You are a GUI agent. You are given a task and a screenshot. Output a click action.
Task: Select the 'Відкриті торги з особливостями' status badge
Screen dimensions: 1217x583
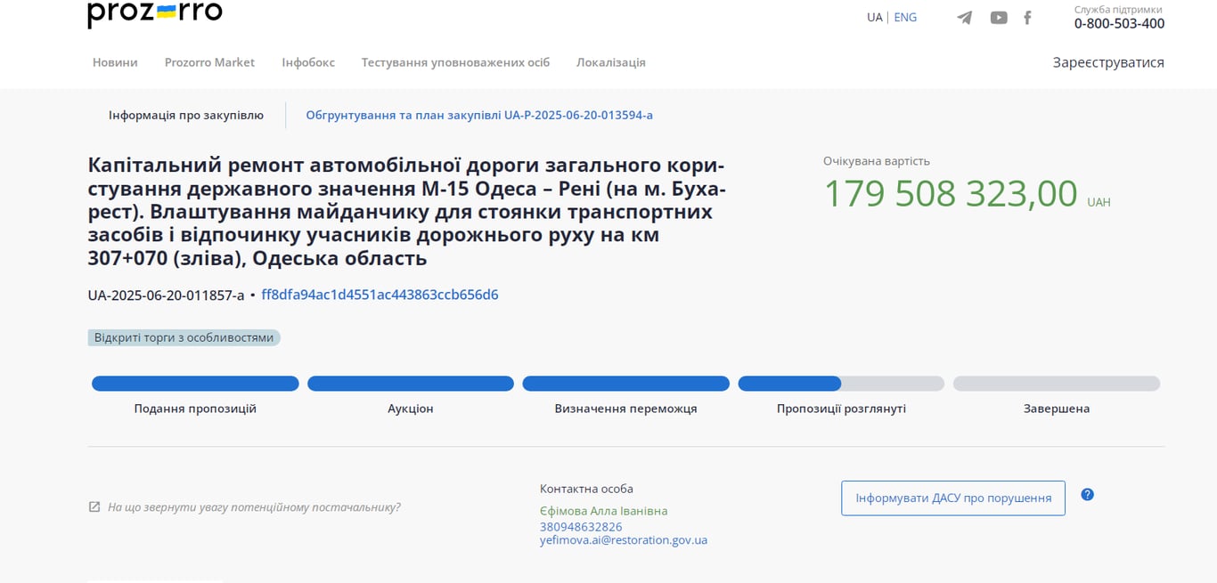click(184, 337)
